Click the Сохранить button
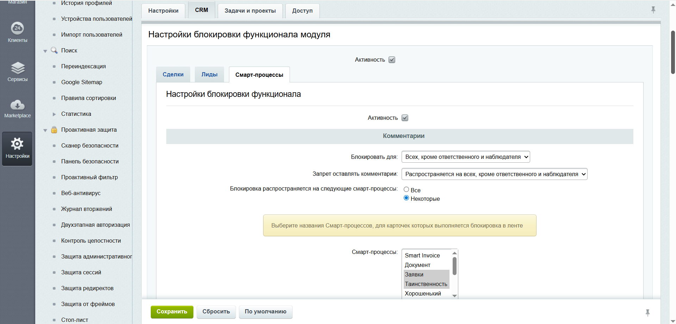The width and height of the screenshot is (676, 324). click(172, 312)
